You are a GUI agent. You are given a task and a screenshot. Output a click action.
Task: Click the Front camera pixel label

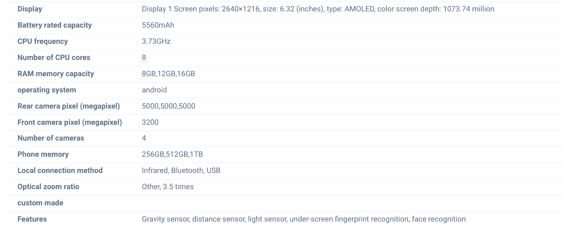coord(69,122)
